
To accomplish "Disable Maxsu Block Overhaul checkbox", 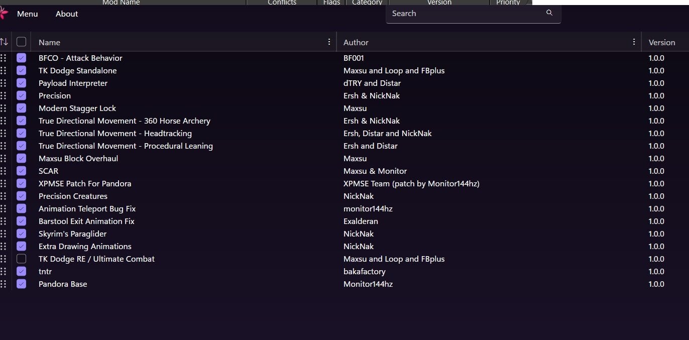I will pyautogui.click(x=21, y=158).
